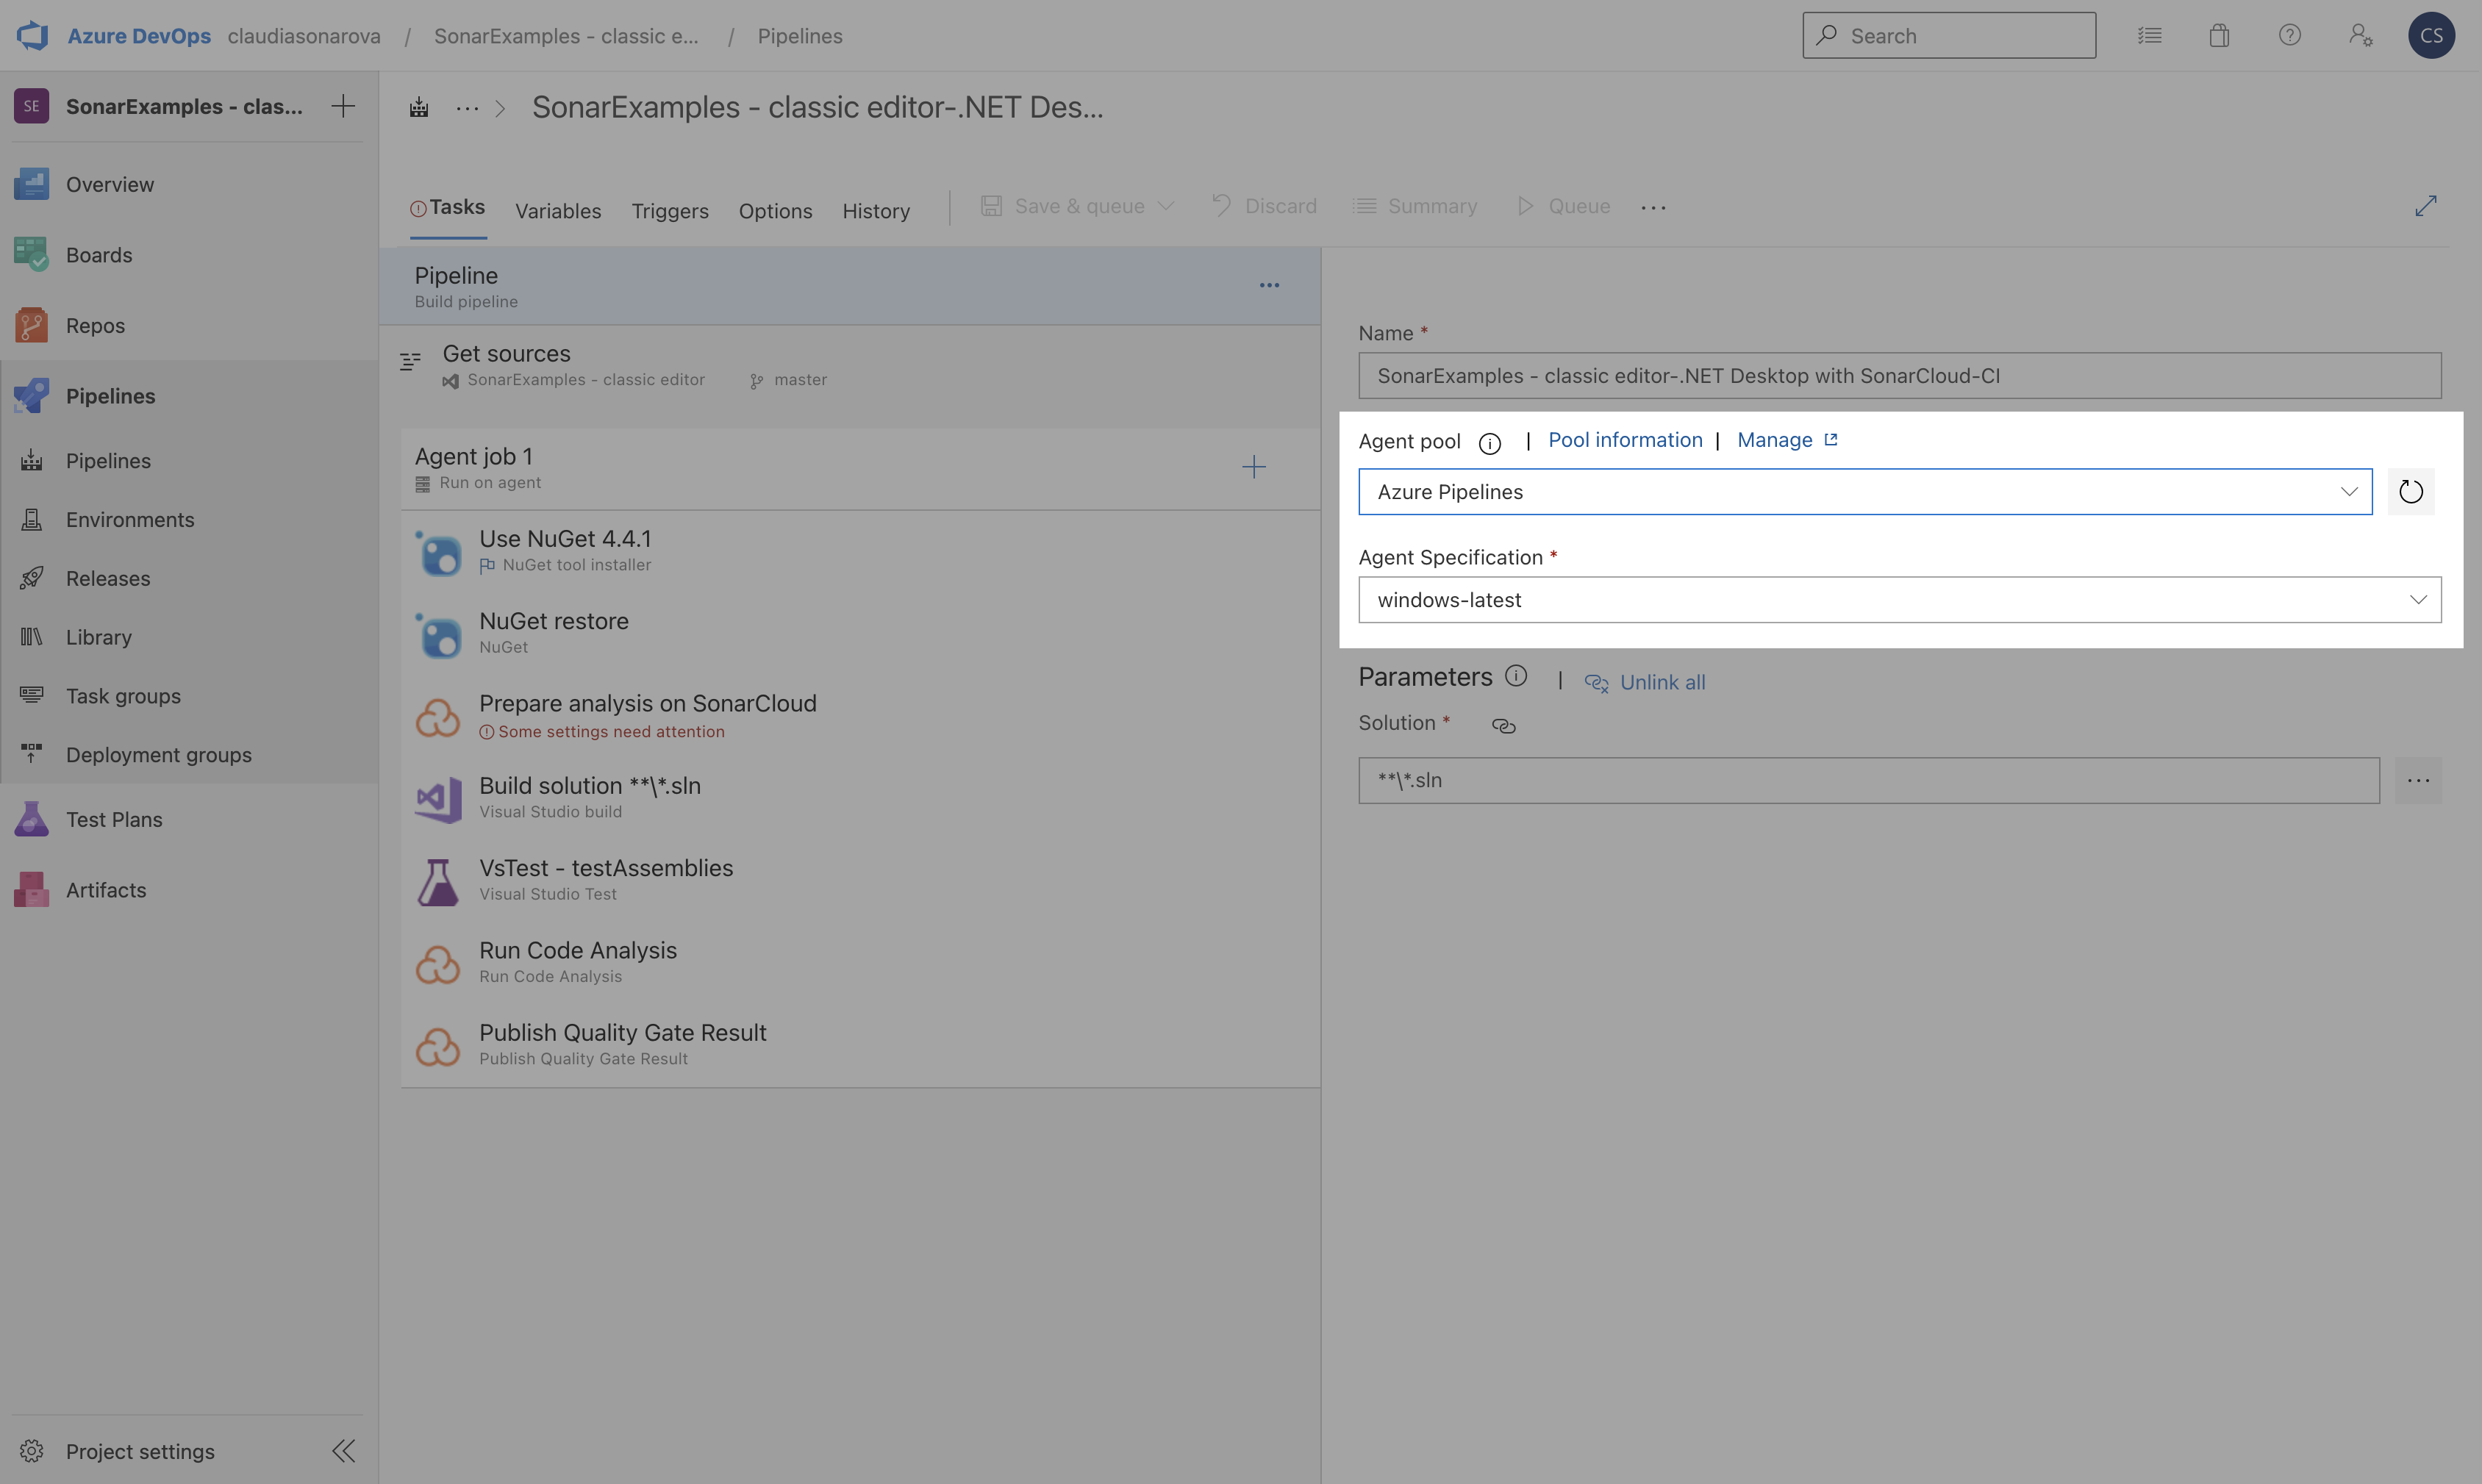Screen dimensions: 2482x1484
Task: Click the Solution input field
Action: click(1868, 780)
